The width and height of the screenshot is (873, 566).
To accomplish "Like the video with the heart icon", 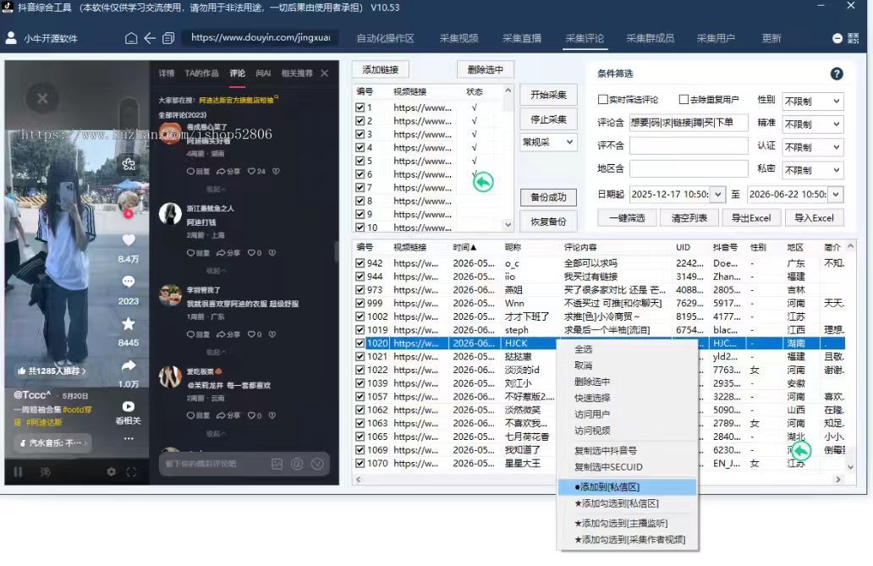I will [x=129, y=240].
